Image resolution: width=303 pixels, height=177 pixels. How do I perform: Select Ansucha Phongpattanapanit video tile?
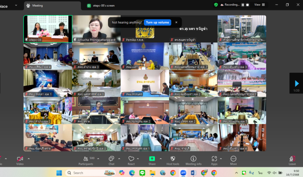coord(97,29)
